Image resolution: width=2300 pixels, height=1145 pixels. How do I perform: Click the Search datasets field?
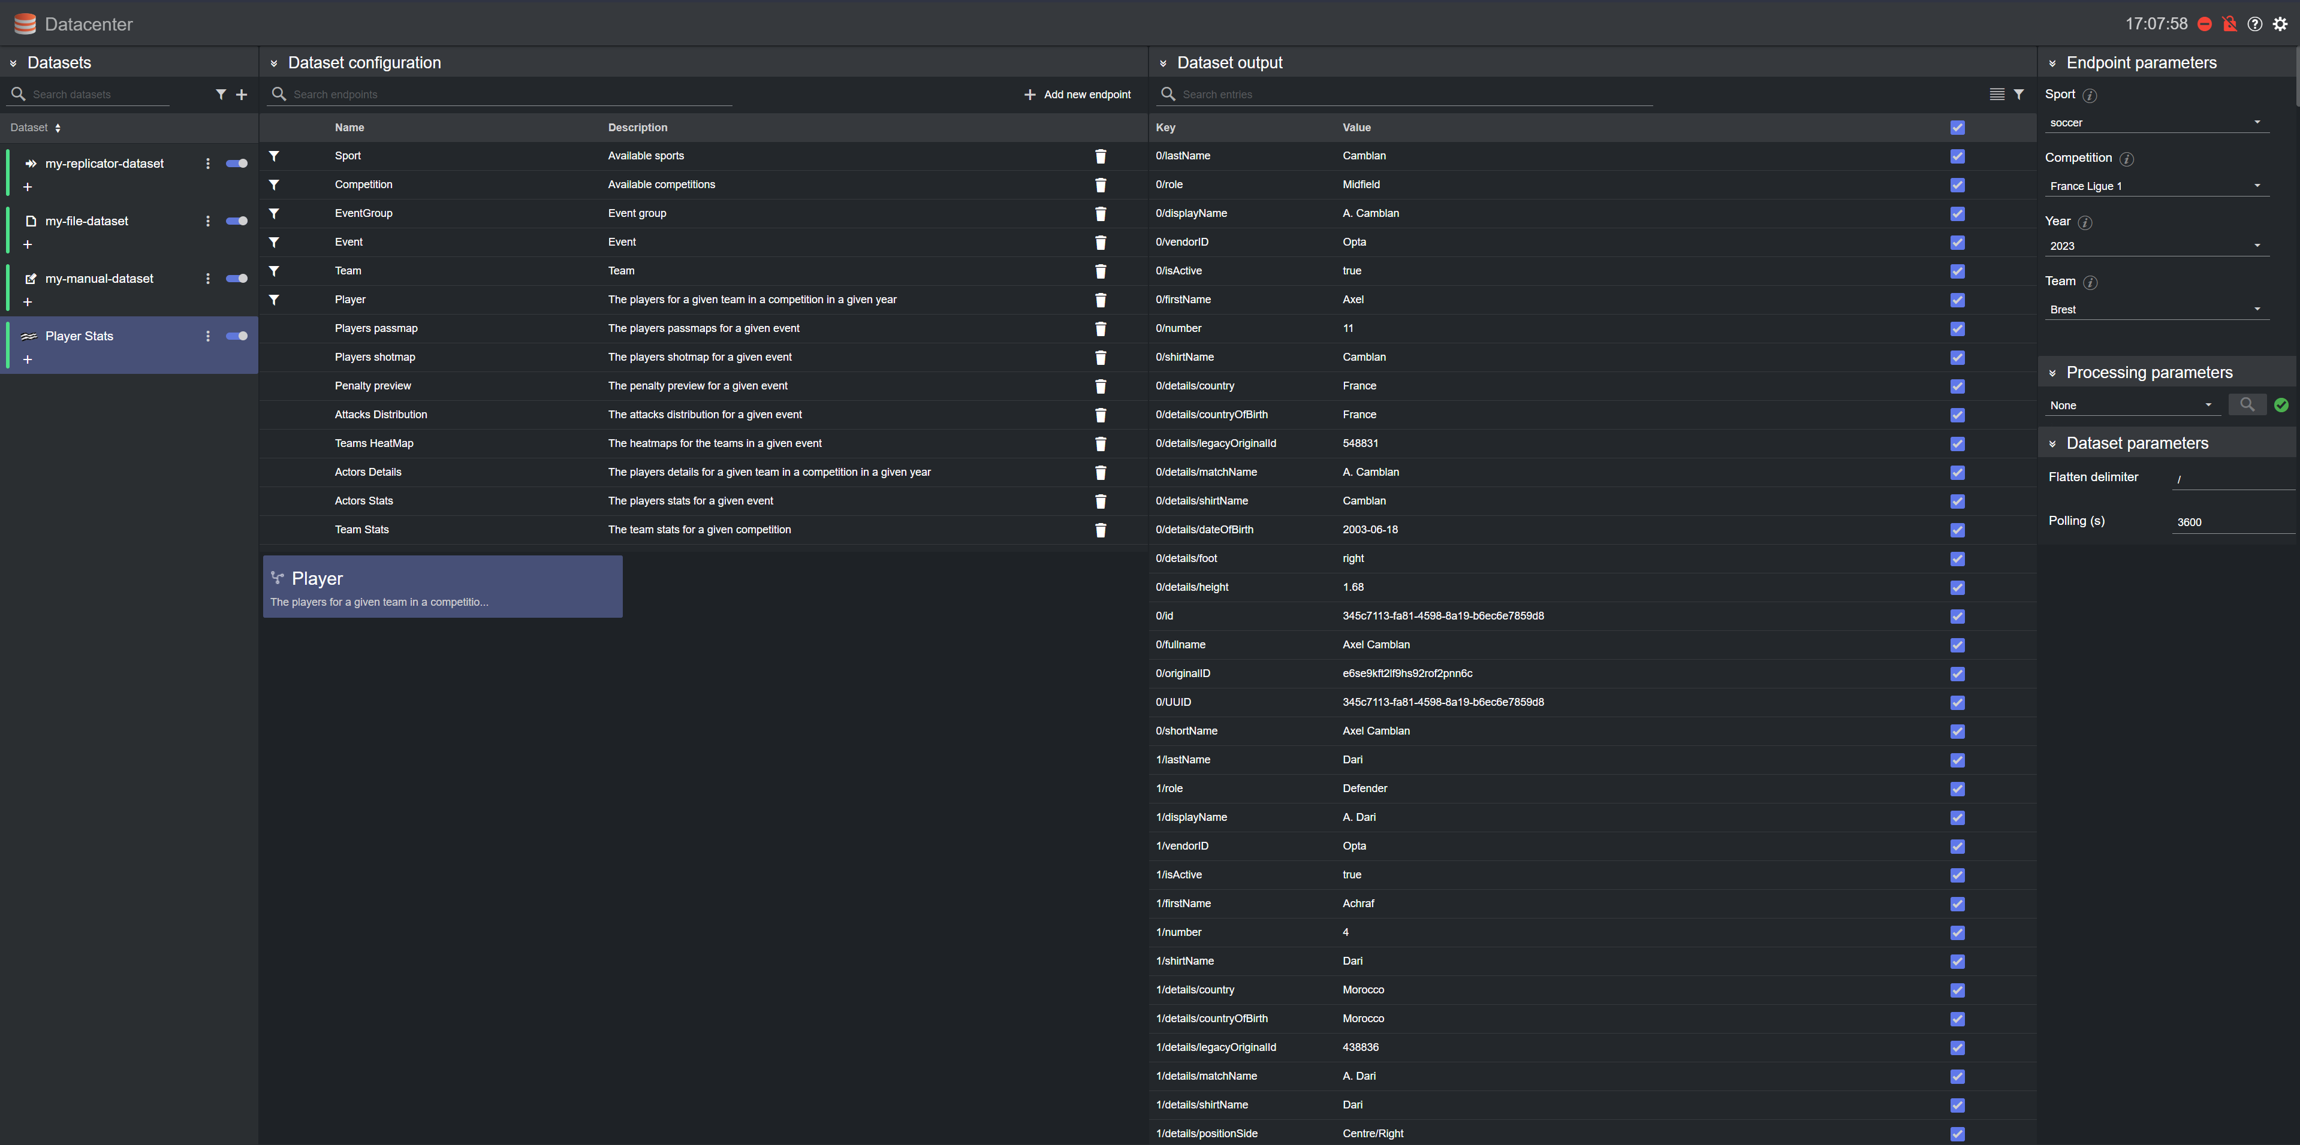click(99, 95)
